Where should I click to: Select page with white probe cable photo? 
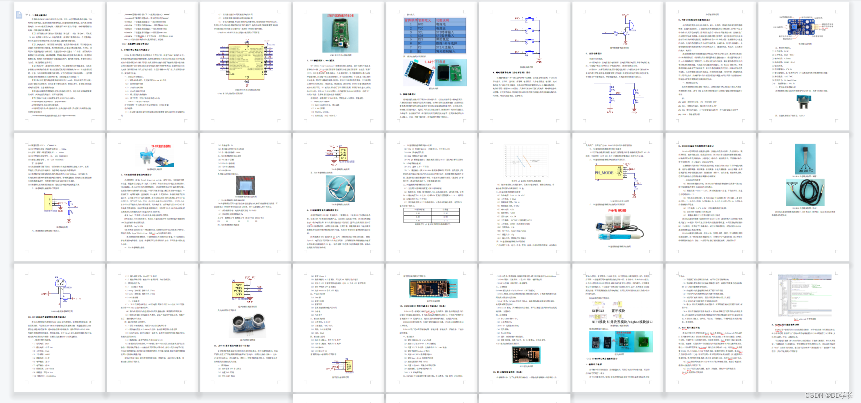pyautogui.click(x=339, y=197)
